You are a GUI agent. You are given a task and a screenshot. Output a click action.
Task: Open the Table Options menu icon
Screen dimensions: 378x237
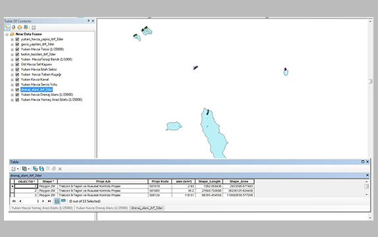(x=14, y=169)
